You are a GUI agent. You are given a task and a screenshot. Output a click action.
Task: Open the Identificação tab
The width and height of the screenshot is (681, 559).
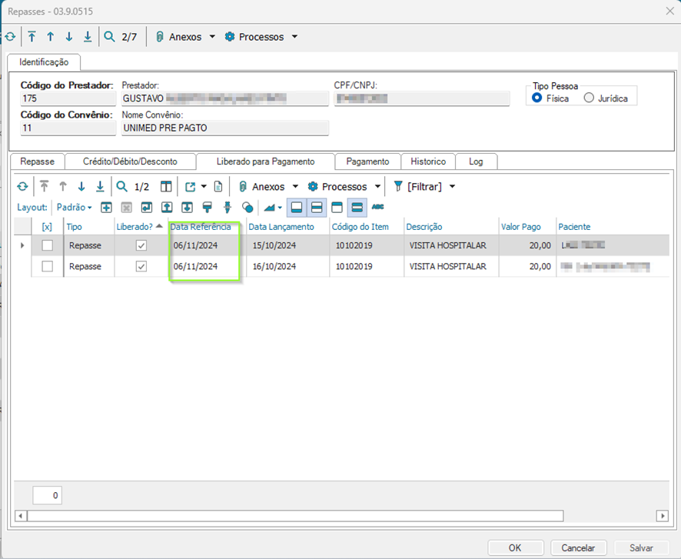[44, 62]
